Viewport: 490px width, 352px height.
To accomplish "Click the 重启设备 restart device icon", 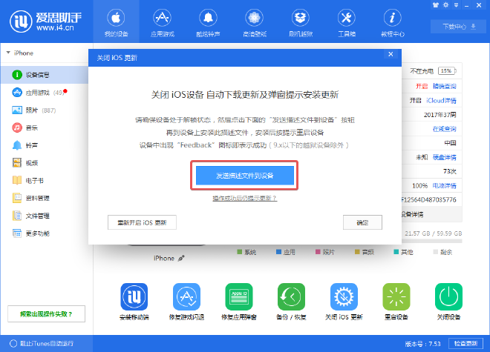I will 396,296.
